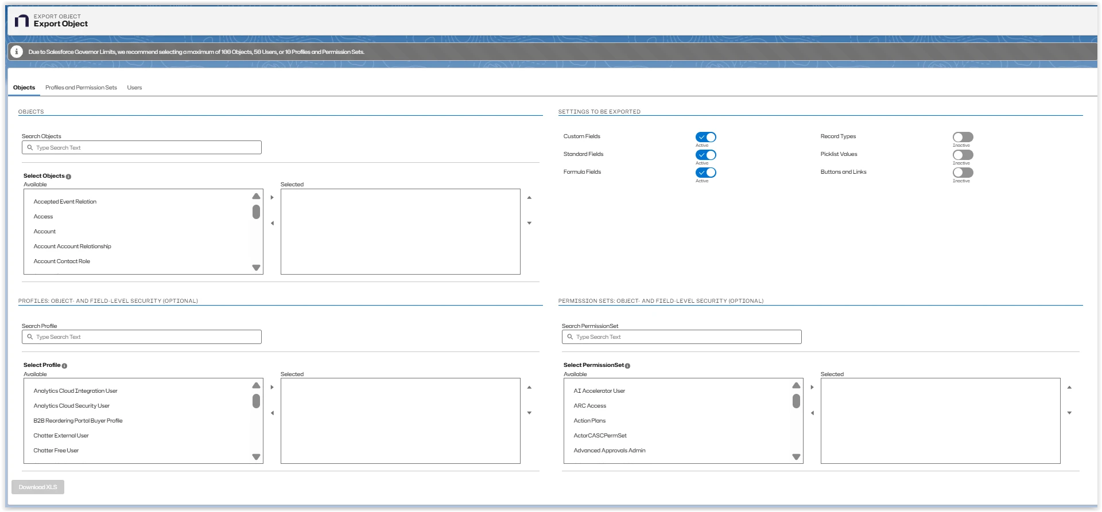This screenshot has width=1102, height=512.
Task: Disable the Custom Fields toggle
Action: pos(705,137)
